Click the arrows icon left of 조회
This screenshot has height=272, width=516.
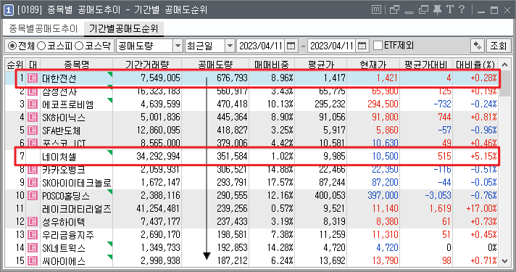[x=477, y=46]
